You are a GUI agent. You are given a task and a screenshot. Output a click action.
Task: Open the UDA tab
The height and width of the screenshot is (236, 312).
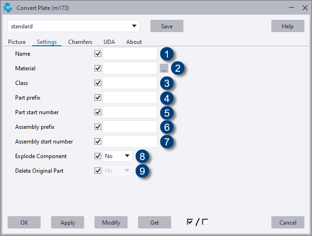(109, 42)
